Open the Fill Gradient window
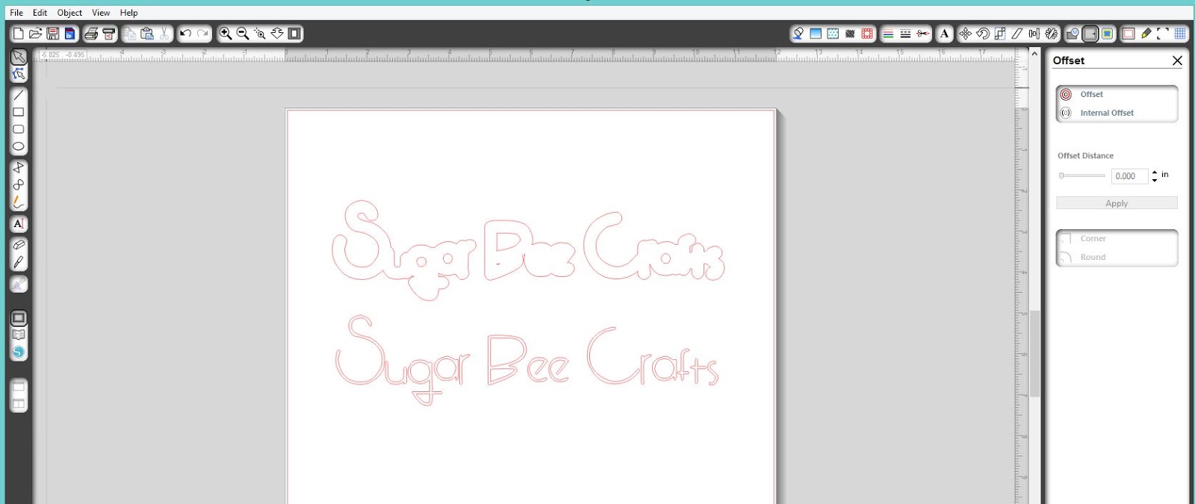1195x504 pixels. [x=816, y=34]
